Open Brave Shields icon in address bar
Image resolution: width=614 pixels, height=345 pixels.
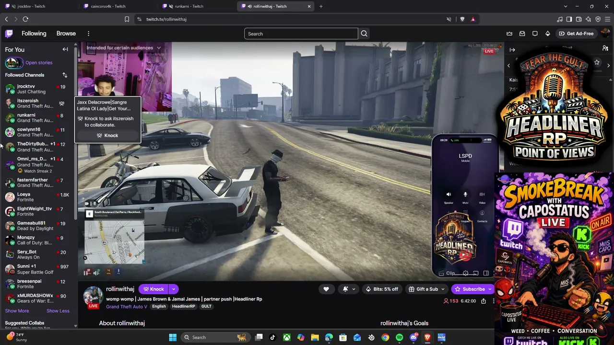(462, 19)
